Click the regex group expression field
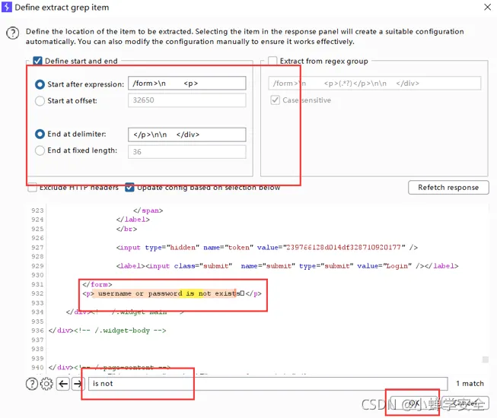Viewport: 497px width, 418px height. click(374, 84)
